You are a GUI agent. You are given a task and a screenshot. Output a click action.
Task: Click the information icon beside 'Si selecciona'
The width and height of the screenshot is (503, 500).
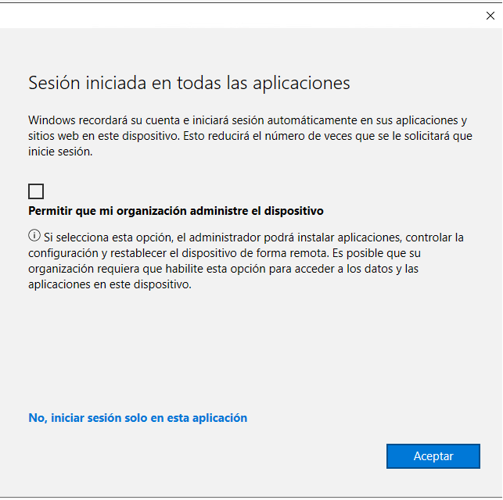[x=34, y=235]
